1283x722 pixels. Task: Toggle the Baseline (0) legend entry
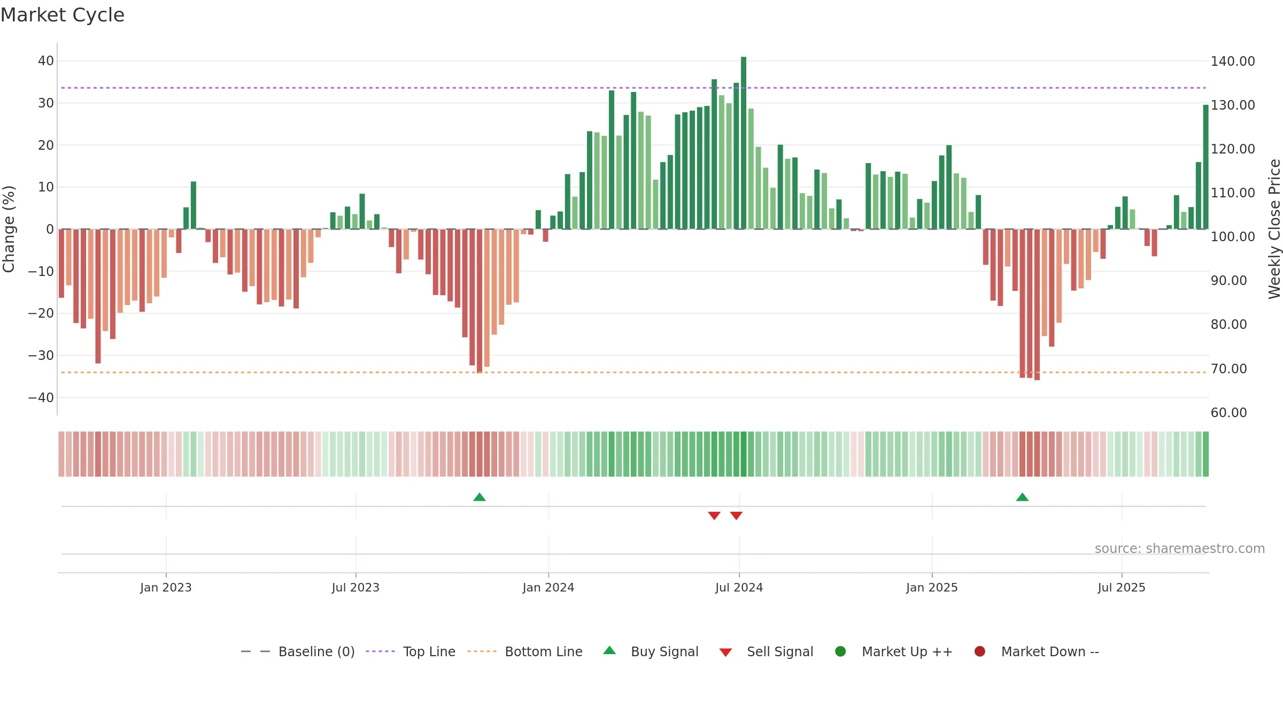[x=298, y=651]
